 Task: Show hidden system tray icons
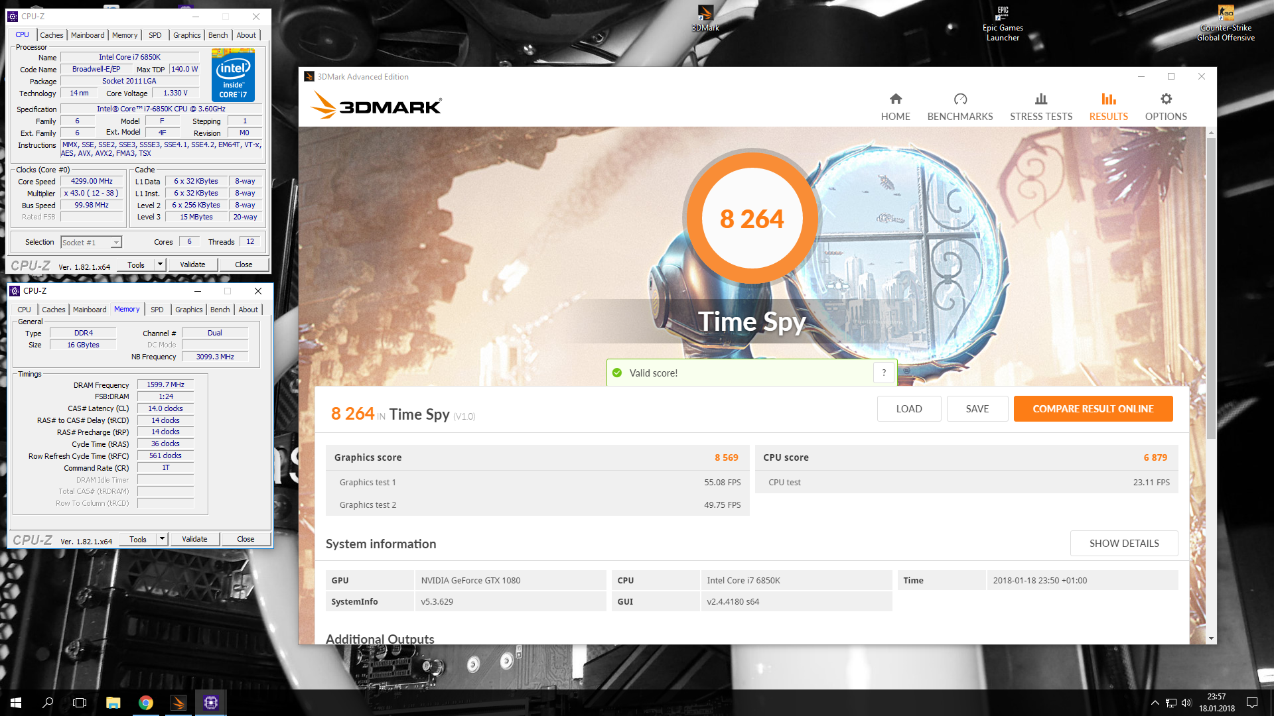point(1155,703)
